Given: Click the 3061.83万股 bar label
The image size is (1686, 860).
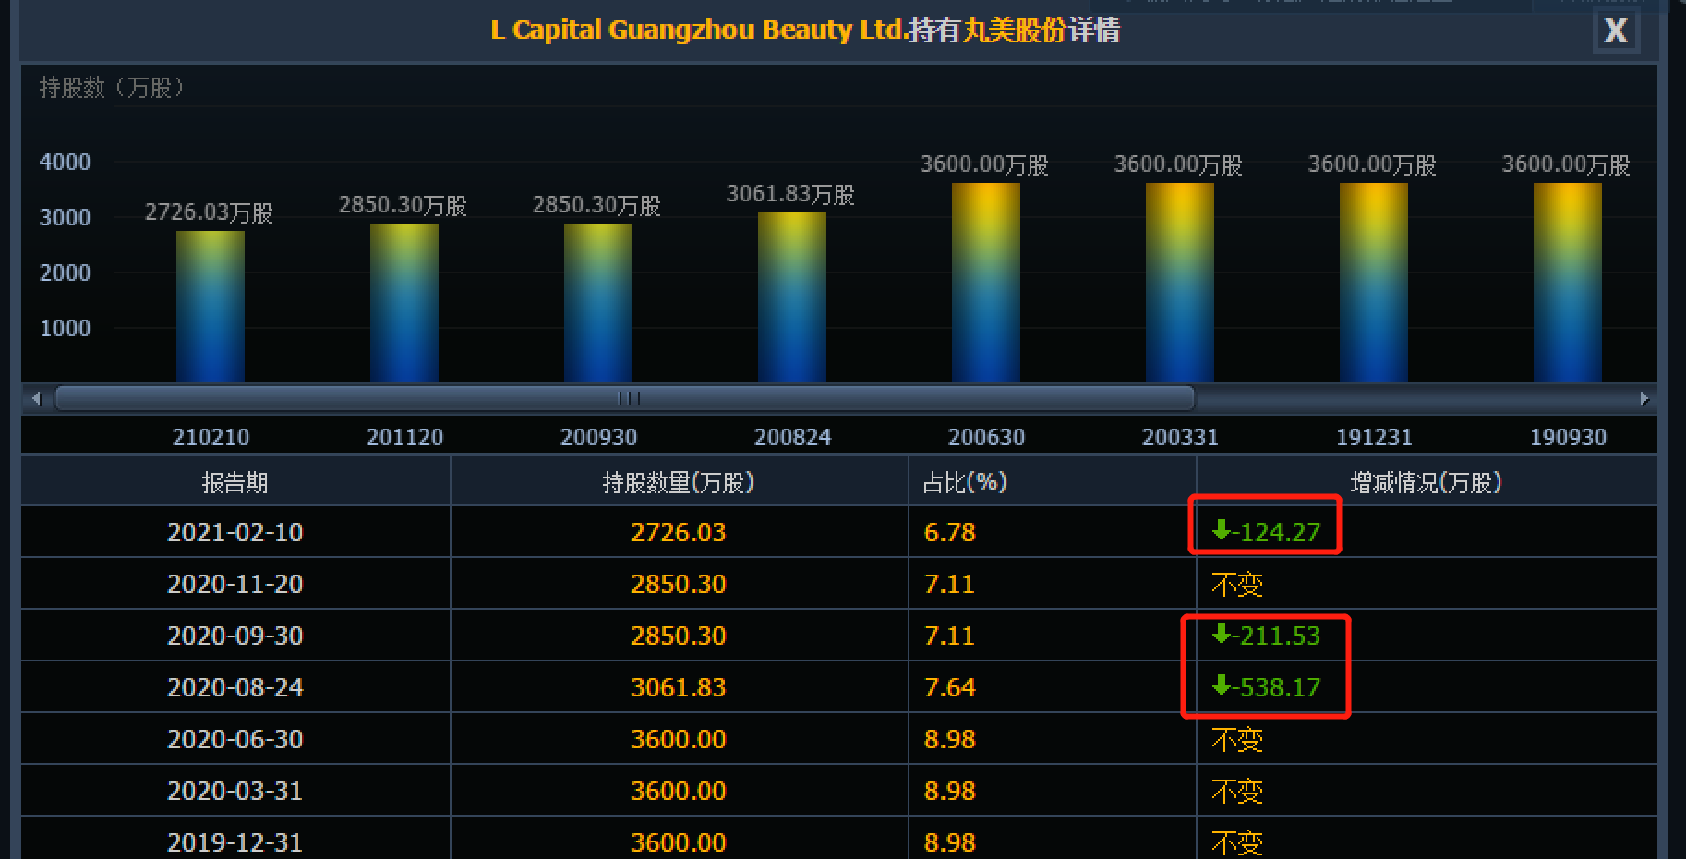Looking at the screenshot, I should pyautogui.click(x=790, y=194).
